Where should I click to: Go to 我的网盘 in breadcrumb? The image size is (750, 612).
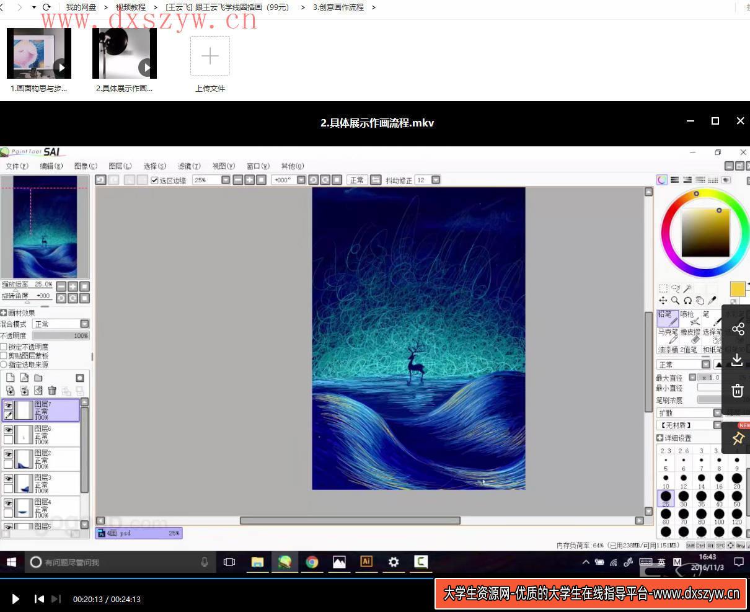click(x=81, y=7)
